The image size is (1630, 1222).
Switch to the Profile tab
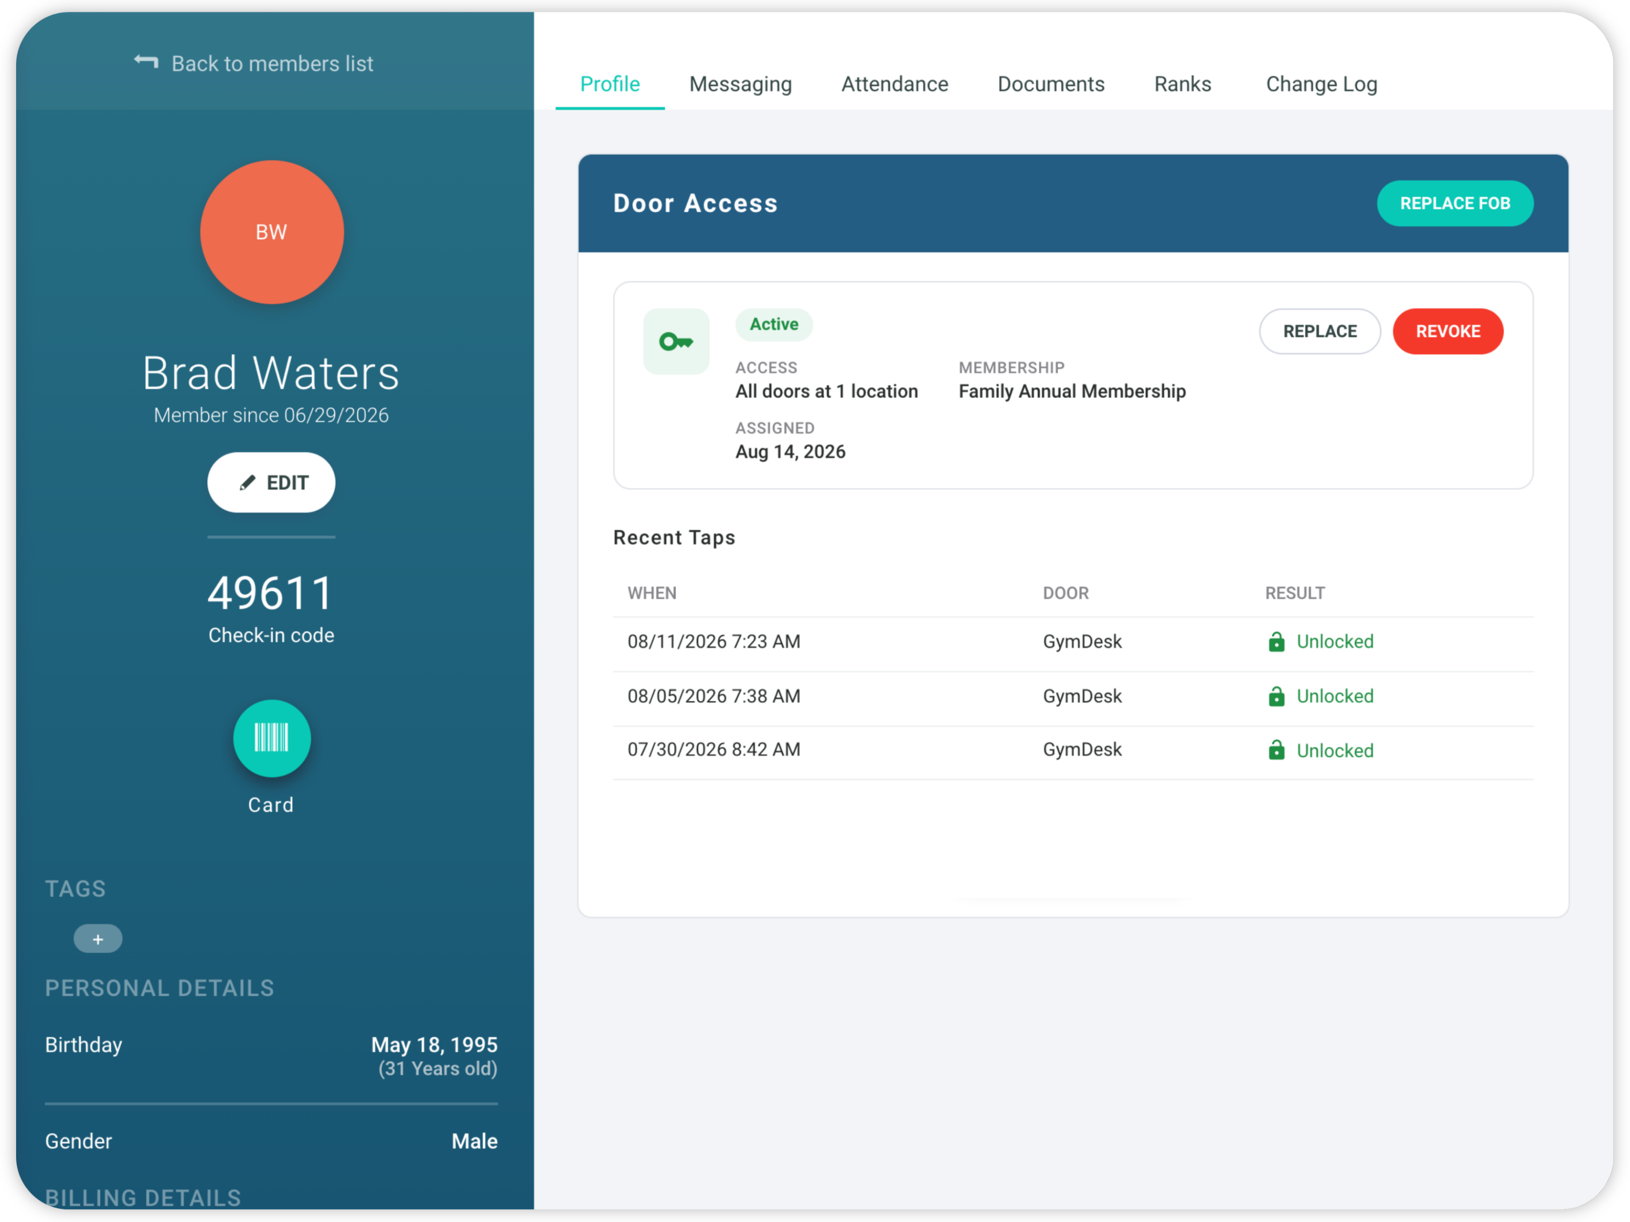coord(609,84)
